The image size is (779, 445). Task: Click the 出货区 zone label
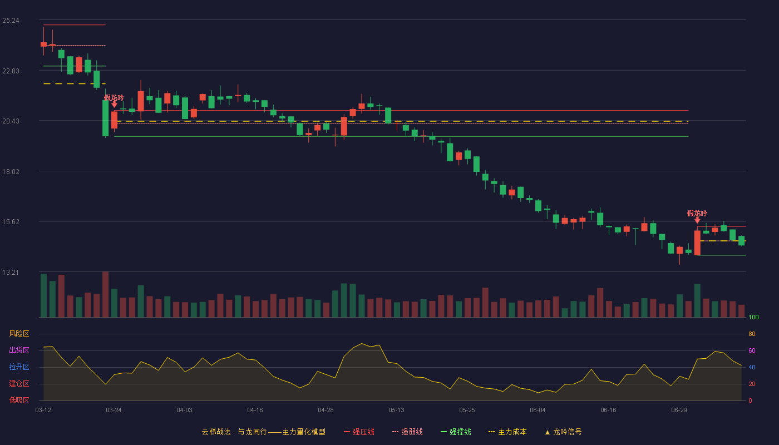(x=19, y=350)
